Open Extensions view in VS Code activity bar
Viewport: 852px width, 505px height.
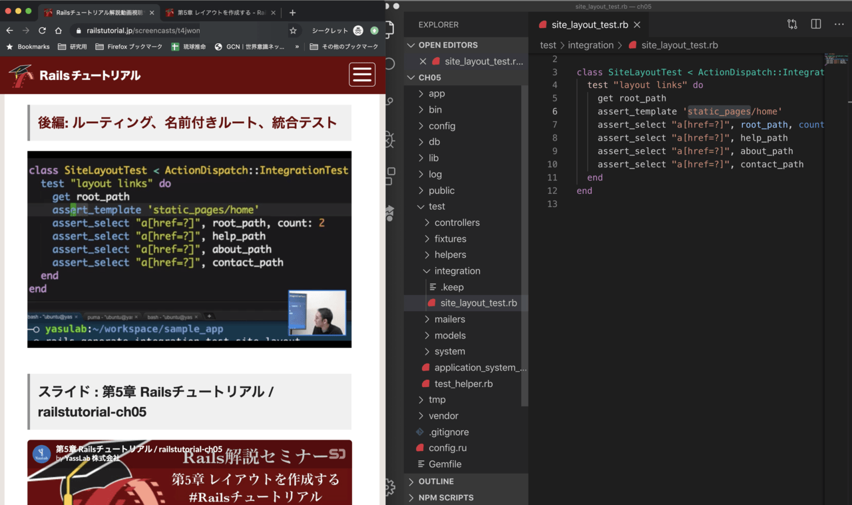[x=390, y=176]
